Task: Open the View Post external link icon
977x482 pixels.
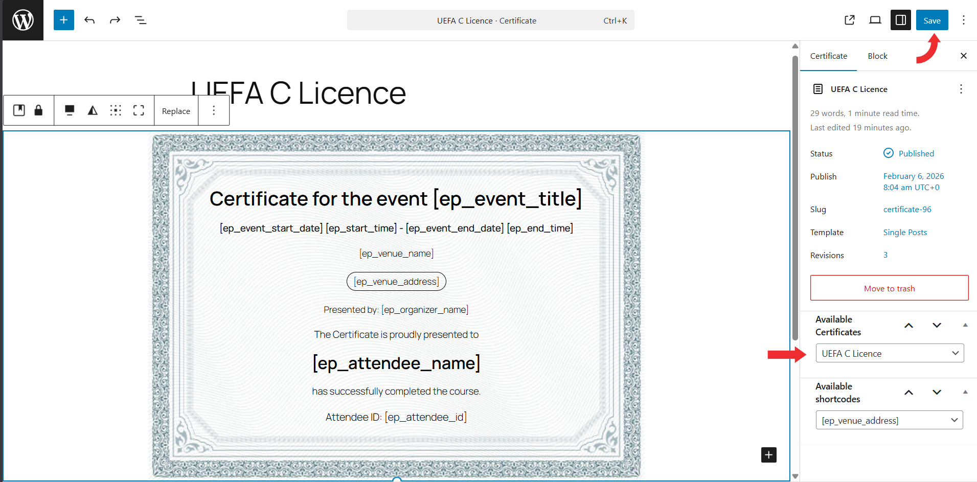Action: click(850, 20)
